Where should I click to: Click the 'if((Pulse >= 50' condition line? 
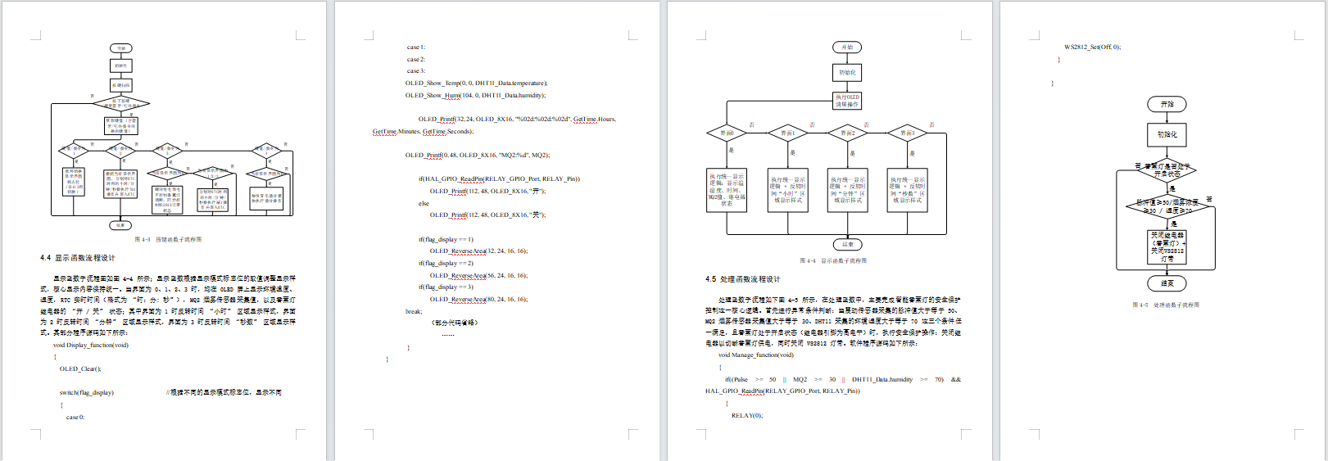click(x=842, y=379)
